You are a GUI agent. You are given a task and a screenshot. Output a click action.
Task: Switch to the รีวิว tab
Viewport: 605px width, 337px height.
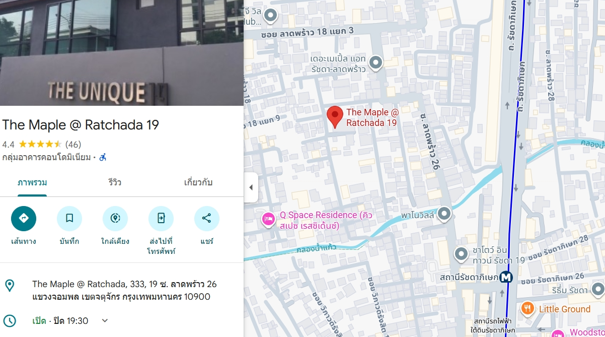tap(115, 182)
